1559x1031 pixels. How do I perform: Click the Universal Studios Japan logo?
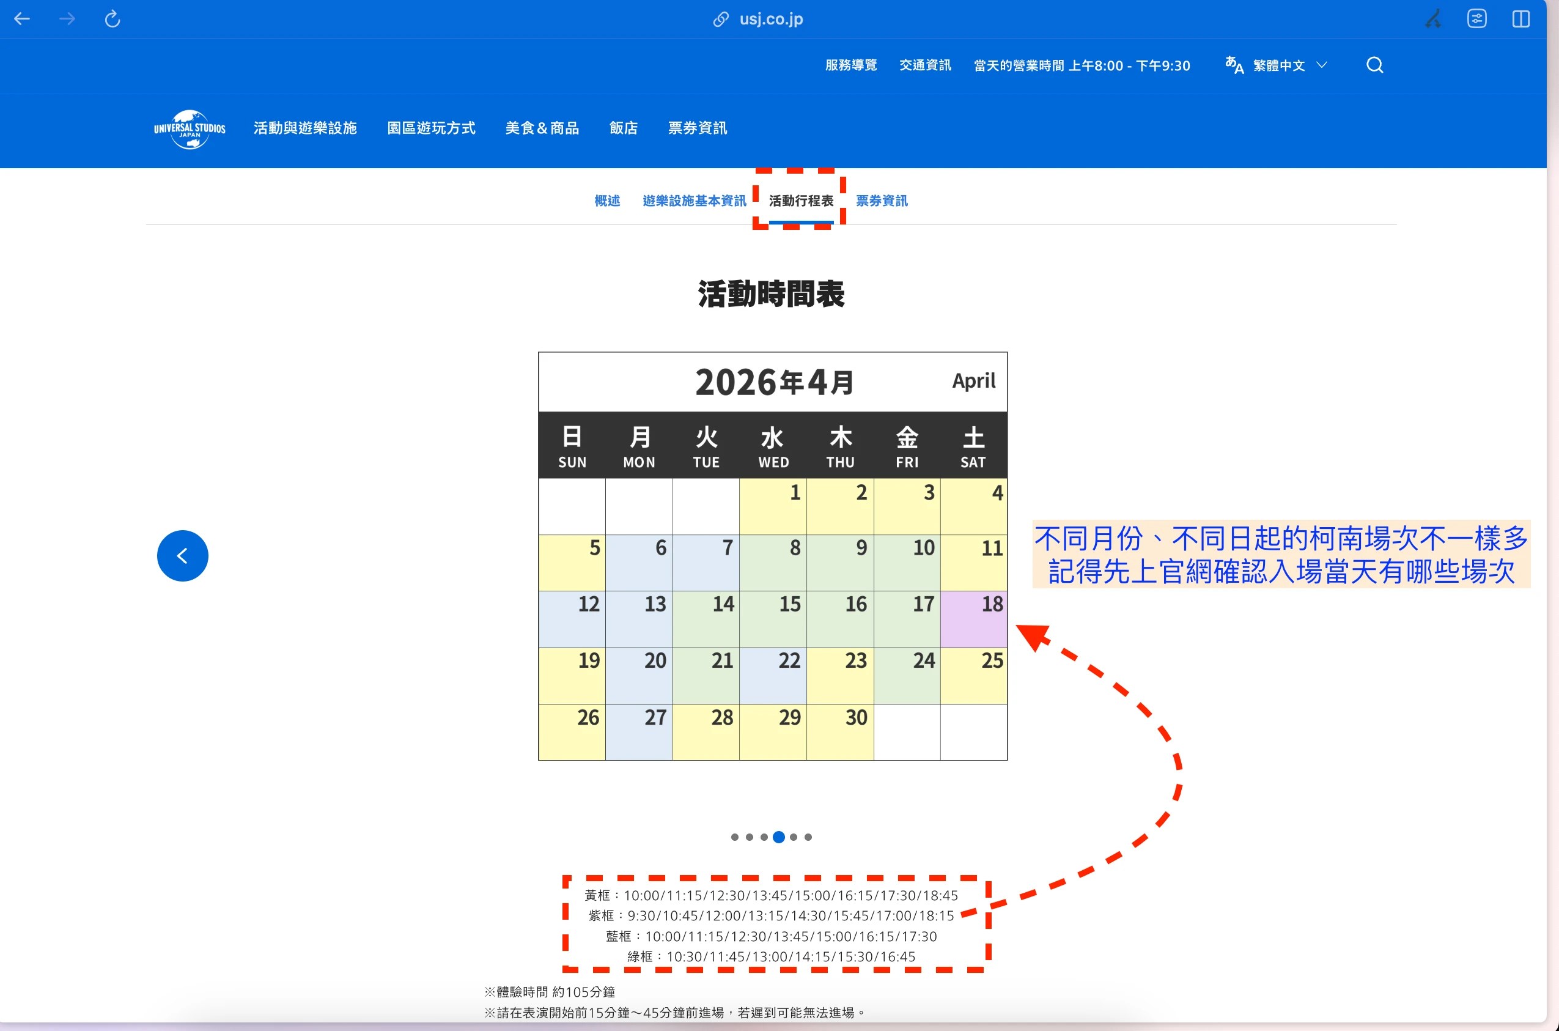click(x=190, y=128)
